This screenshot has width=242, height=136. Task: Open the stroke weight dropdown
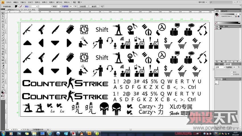click(37, 6)
